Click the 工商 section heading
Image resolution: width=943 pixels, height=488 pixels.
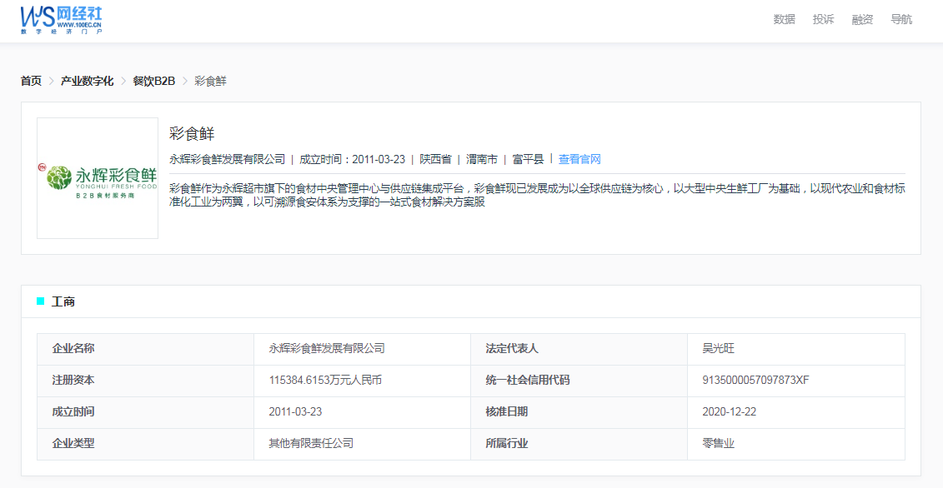click(x=63, y=301)
